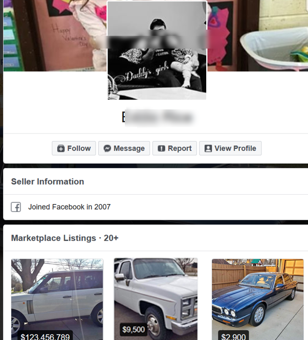This screenshot has height=340, width=308.
Task: Click the Facebook logo under Seller Information
Action: pos(16,207)
